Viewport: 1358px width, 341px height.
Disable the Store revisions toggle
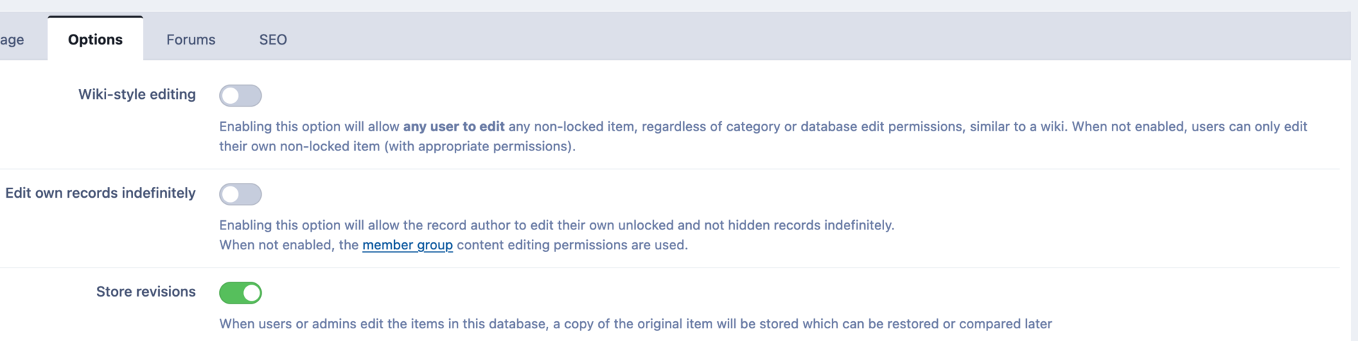pyautogui.click(x=240, y=293)
